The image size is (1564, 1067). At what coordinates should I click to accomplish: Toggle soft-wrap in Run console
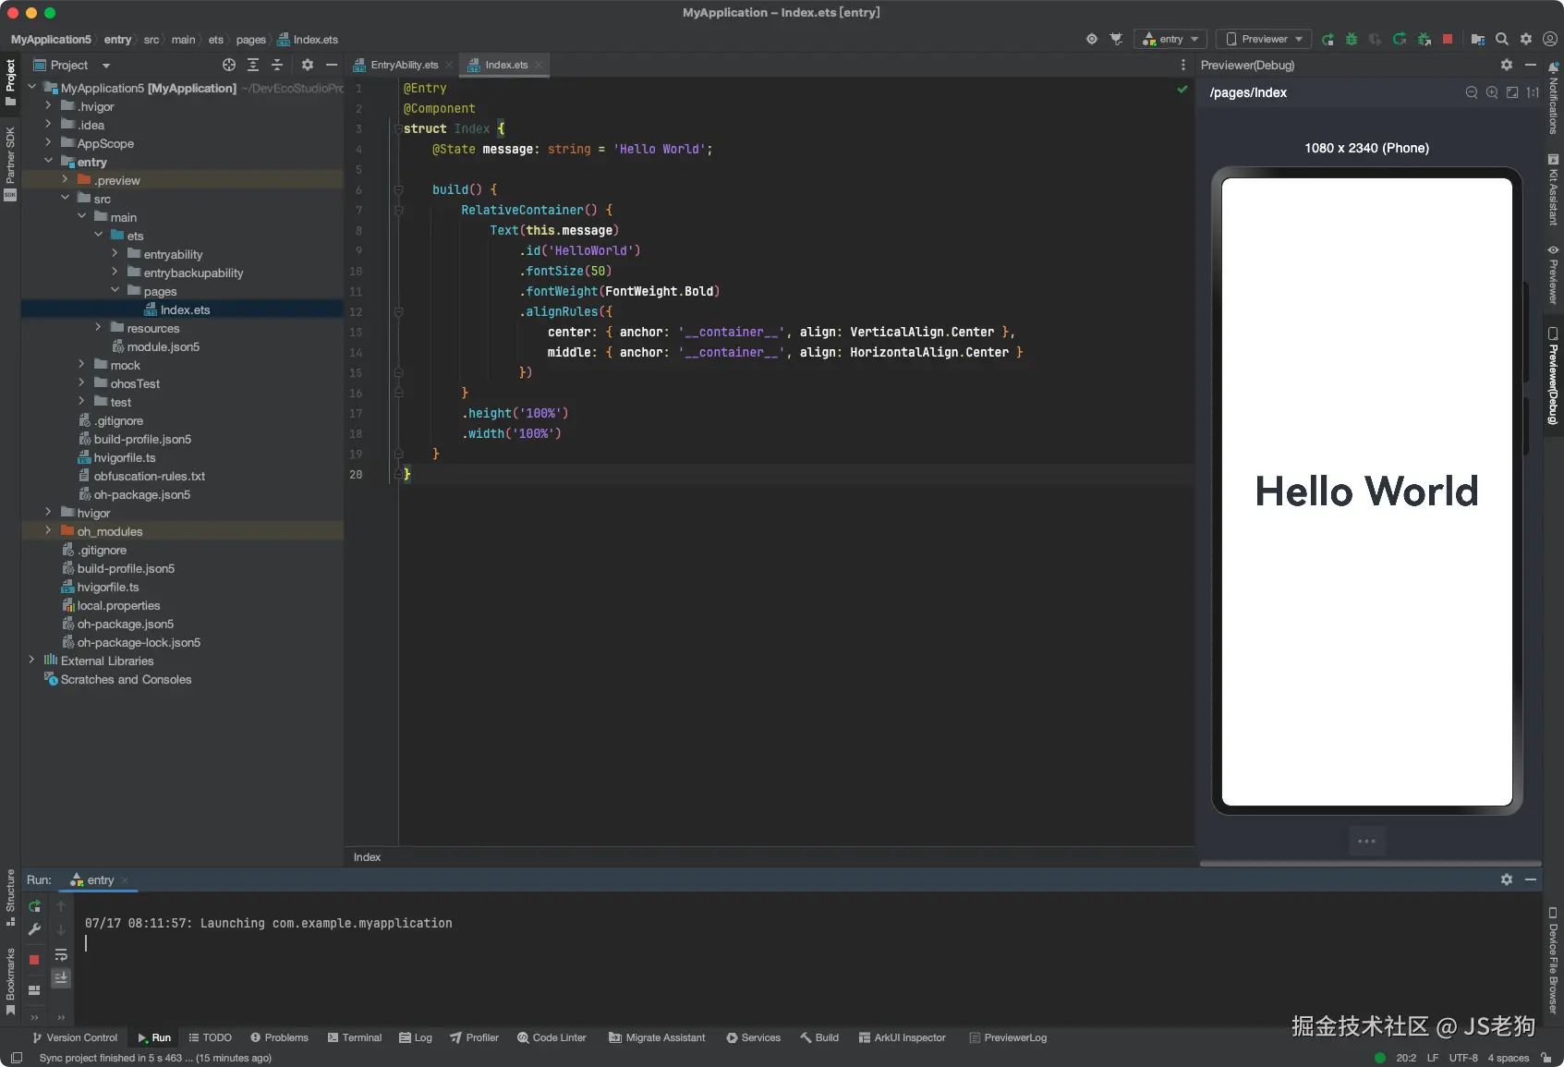pyautogui.click(x=61, y=954)
